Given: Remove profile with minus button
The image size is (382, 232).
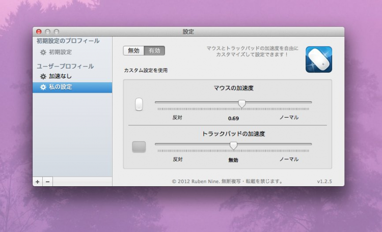Looking at the screenshot, I should [48, 182].
